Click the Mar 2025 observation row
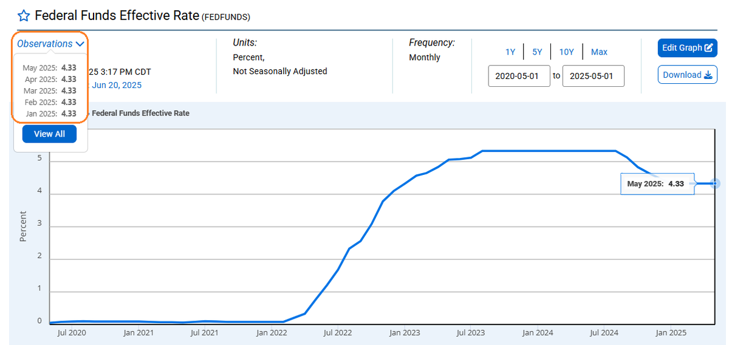 tap(49, 91)
